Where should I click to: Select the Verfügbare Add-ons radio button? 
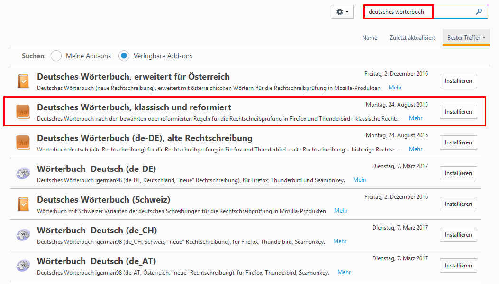124,56
